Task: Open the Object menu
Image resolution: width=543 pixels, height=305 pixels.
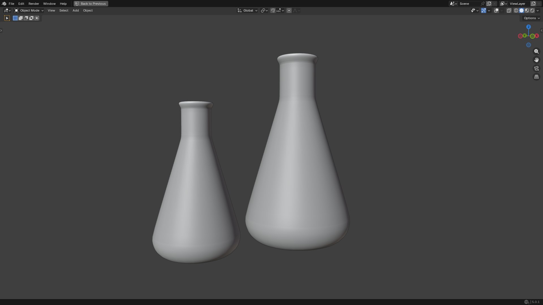Action: coord(88,10)
